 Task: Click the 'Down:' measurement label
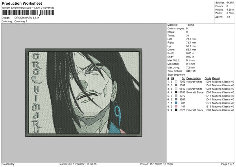tap(171, 50)
